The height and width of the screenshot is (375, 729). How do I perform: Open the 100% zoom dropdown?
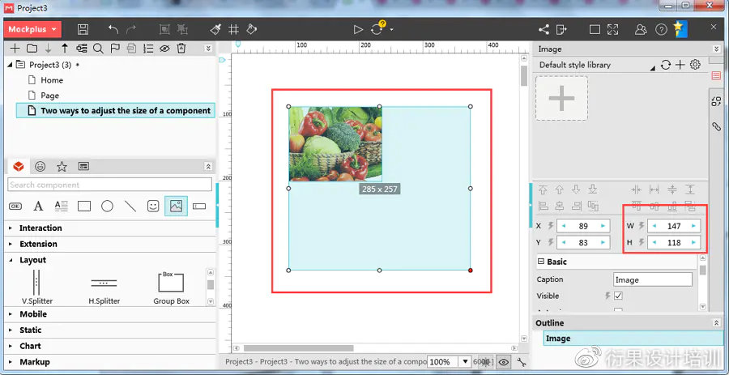tap(465, 361)
